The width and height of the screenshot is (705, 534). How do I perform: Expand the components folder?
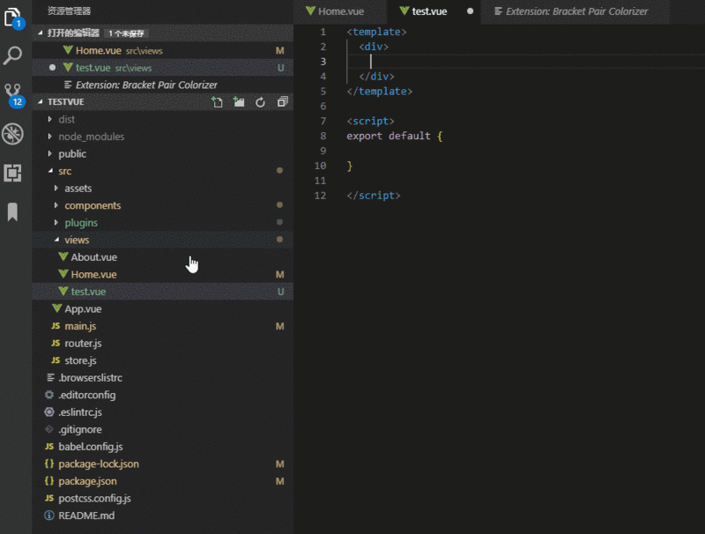tap(92, 204)
